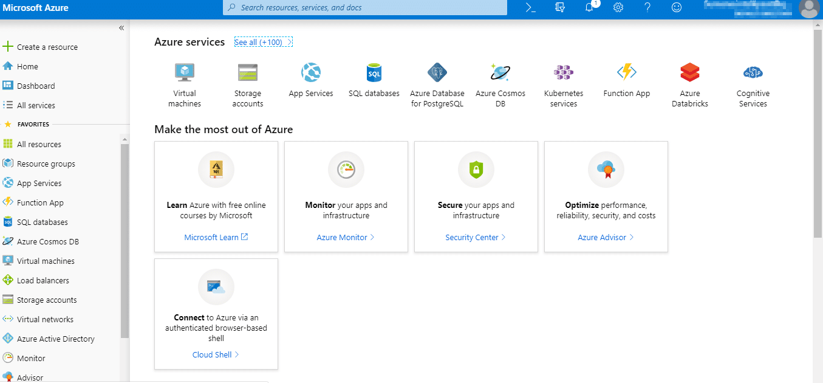Follow the Microsoft Learn link
Image resolution: width=823 pixels, height=383 pixels.
pyautogui.click(x=216, y=237)
